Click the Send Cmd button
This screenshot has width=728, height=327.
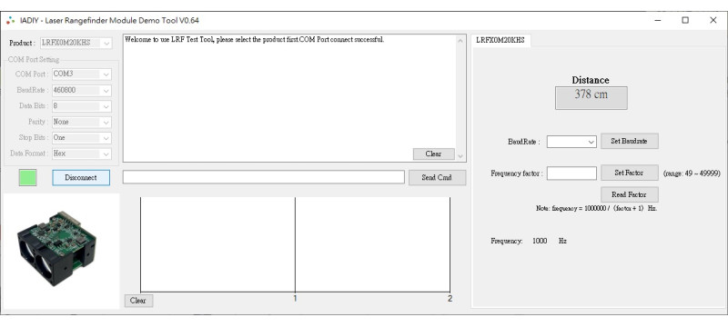pos(437,177)
